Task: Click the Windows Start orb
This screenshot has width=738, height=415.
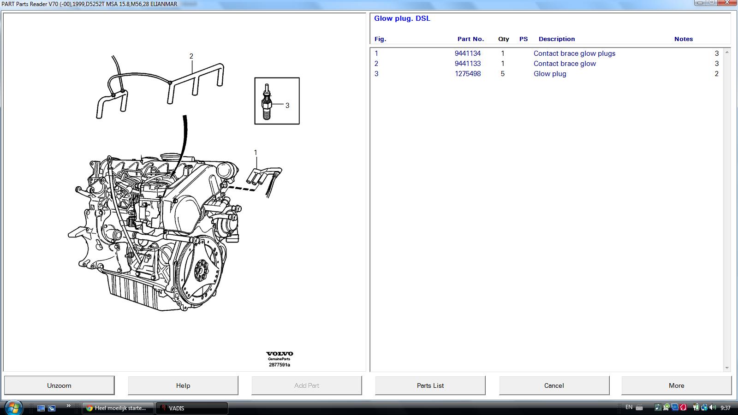Action: click(12, 408)
